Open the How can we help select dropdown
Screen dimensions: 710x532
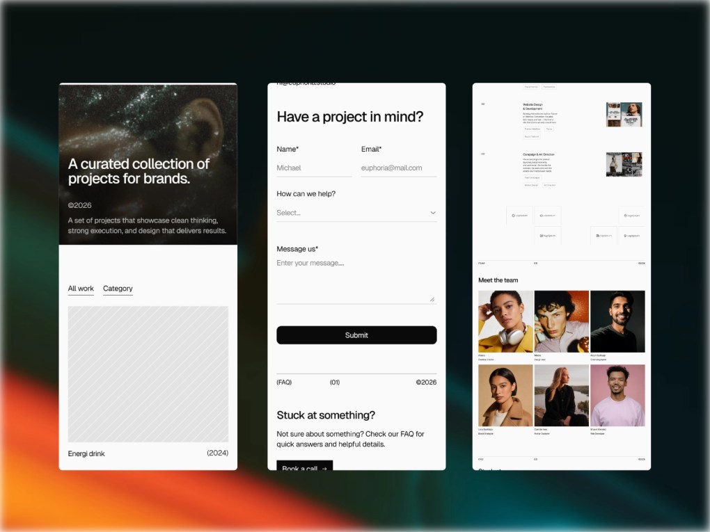point(356,213)
